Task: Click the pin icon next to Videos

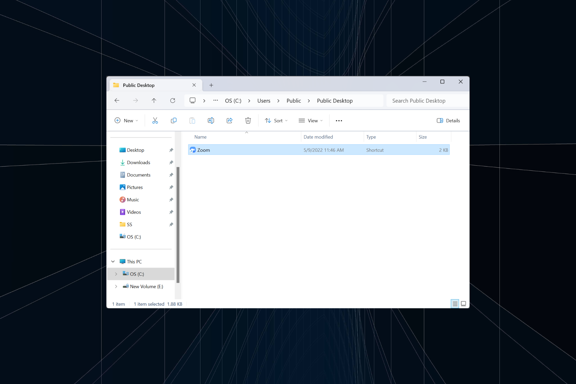Action: [x=171, y=212]
